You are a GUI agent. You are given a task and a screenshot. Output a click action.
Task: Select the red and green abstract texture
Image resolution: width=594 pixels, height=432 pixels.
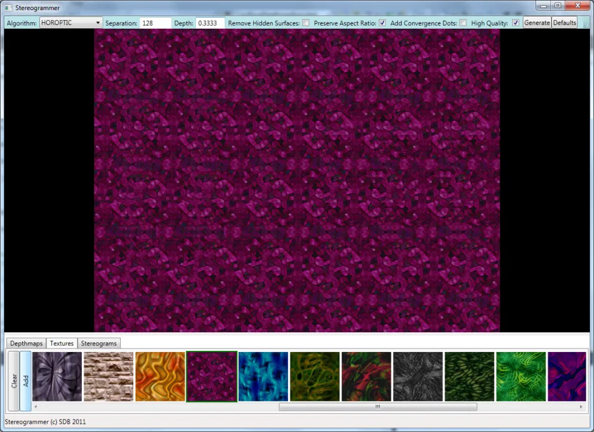click(366, 377)
